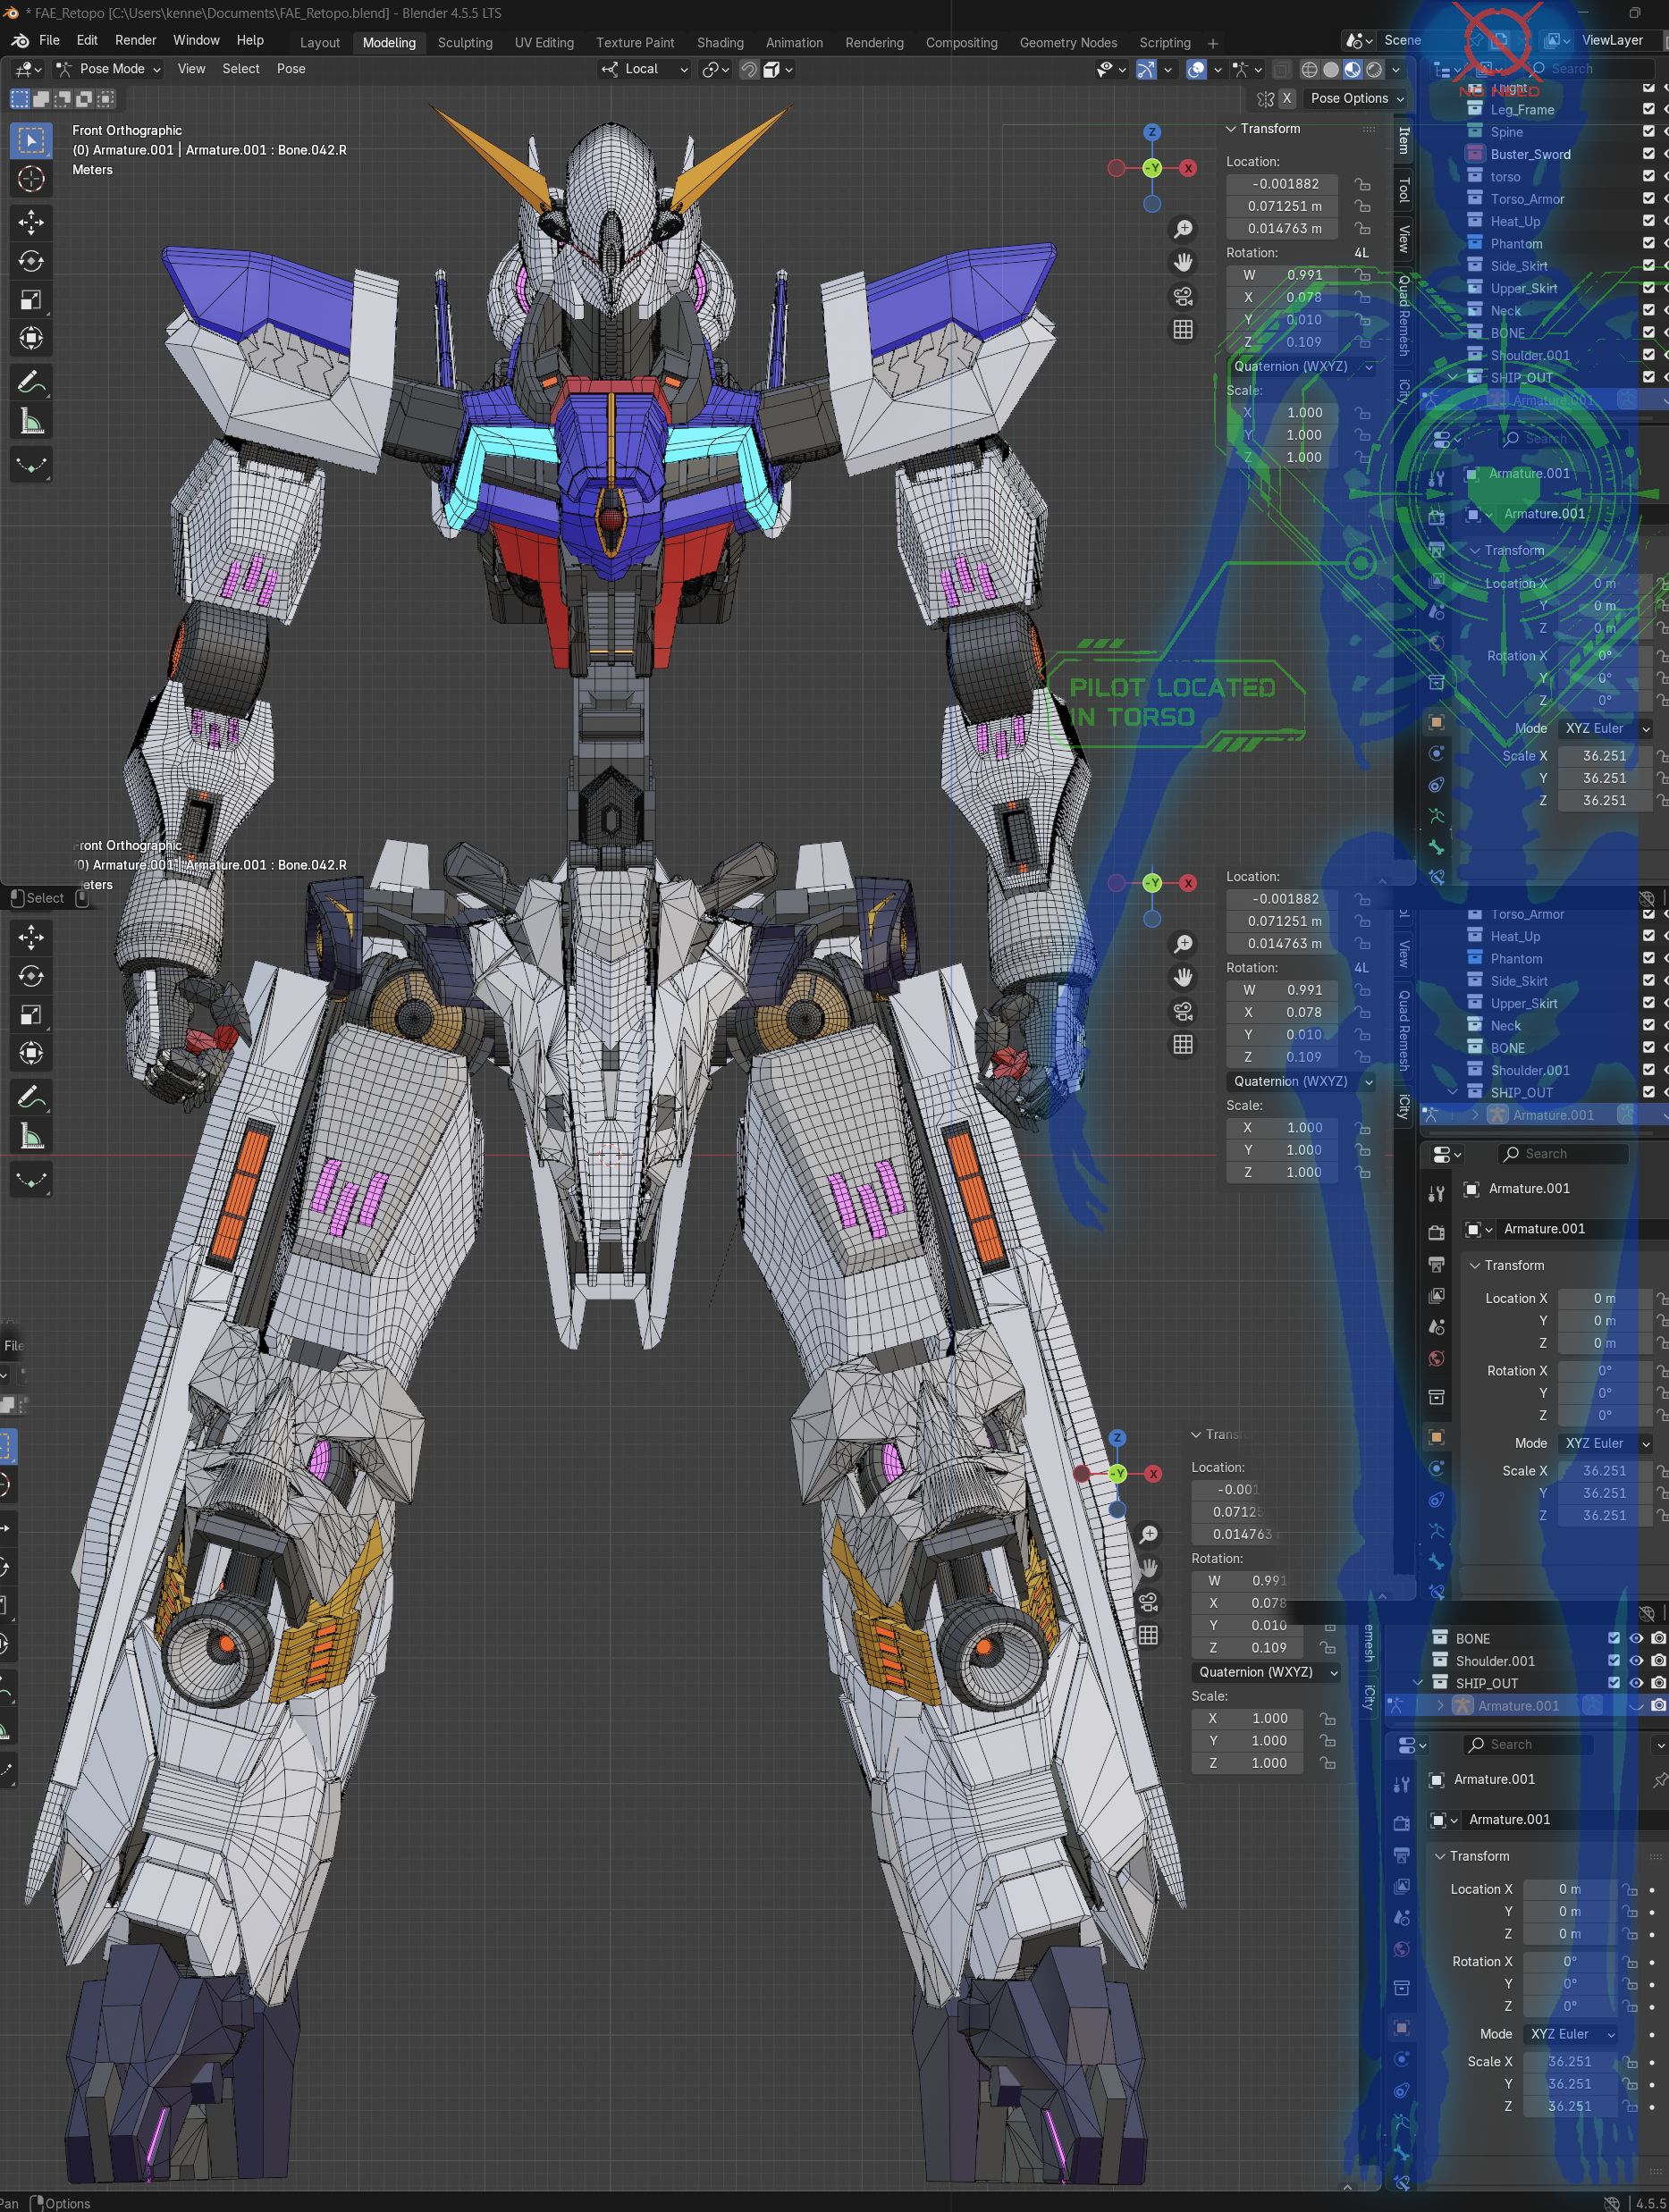Open the Pose menu in viewport header
The height and width of the screenshot is (2212, 1669).
click(x=291, y=69)
